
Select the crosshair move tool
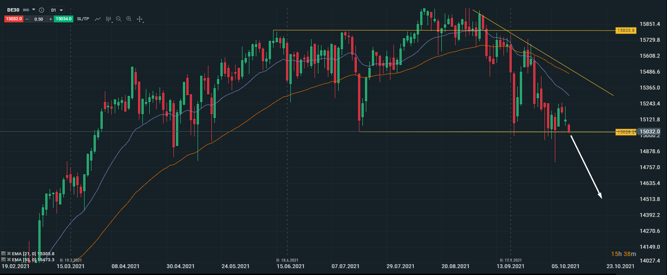140,19
